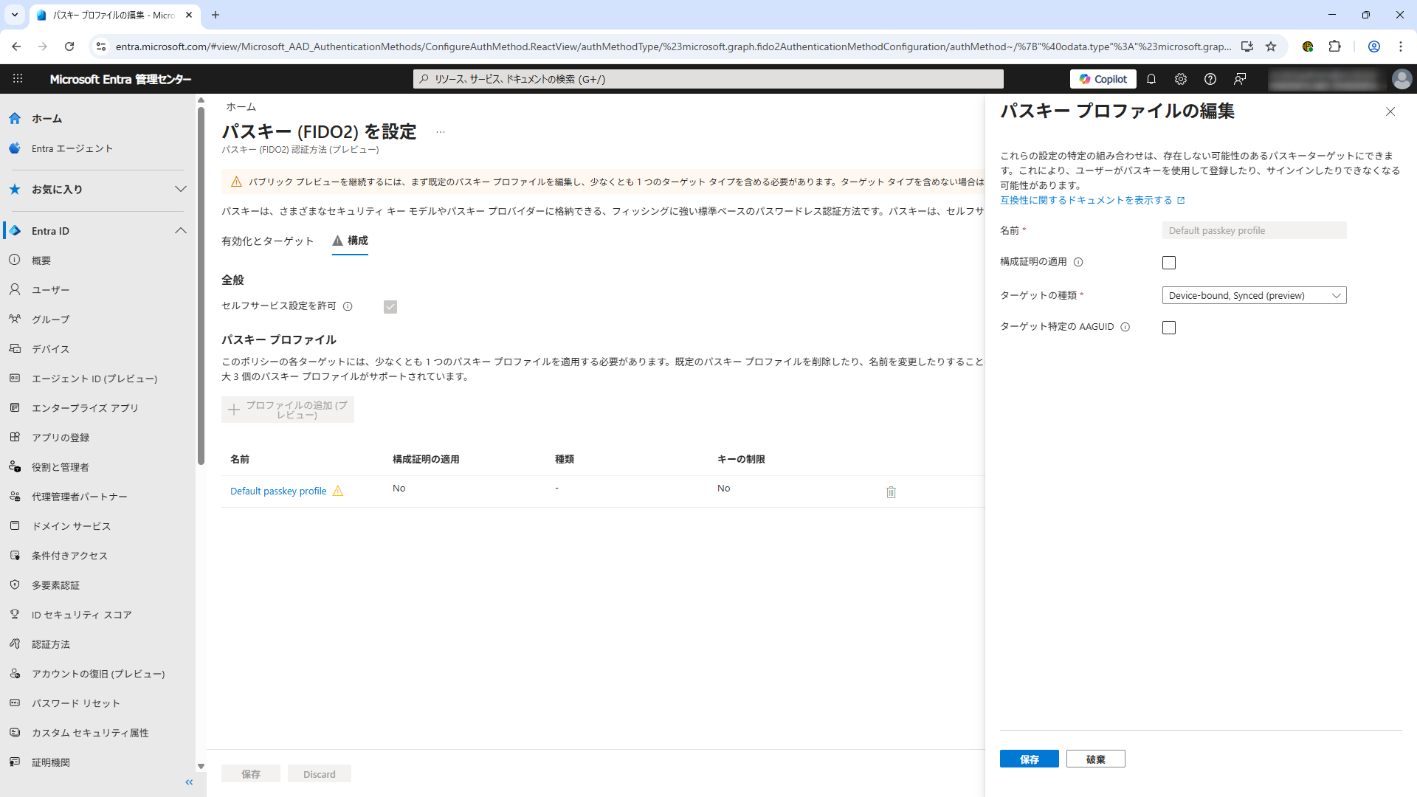The height and width of the screenshot is (797, 1417).
Task: Check the ターゲット特定の AAGUID checkbox
Action: [x=1169, y=328]
